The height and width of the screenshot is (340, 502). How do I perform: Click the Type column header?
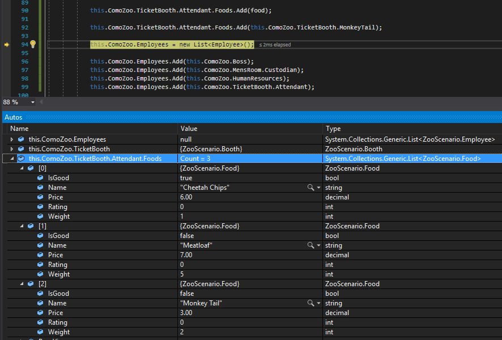pos(333,129)
